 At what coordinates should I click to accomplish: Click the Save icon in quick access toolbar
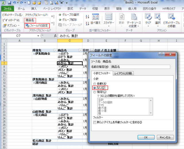pyautogui.click(x=9, y=3)
